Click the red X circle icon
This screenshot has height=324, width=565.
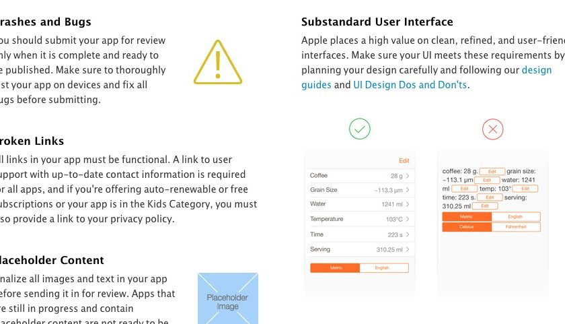(492, 129)
